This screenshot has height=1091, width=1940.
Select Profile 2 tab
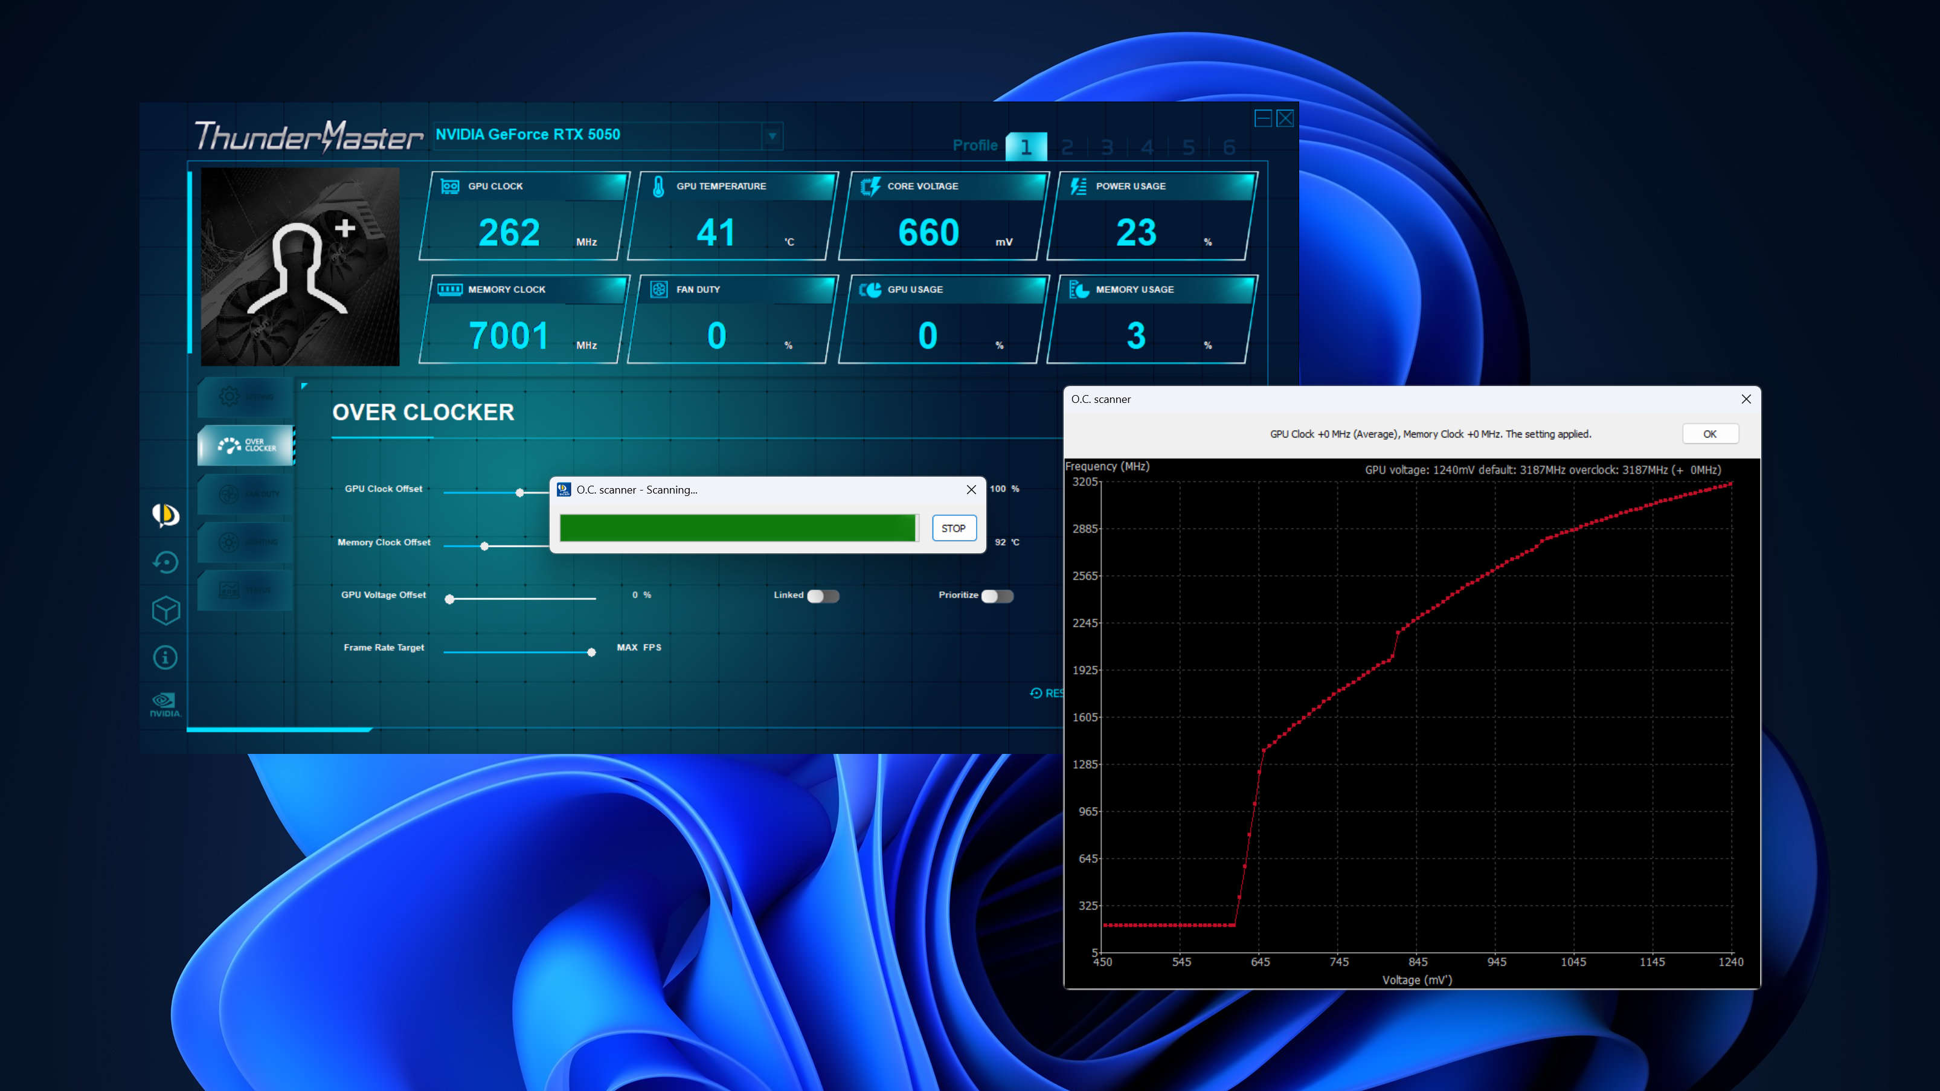pyautogui.click(x=1067, y=147)
